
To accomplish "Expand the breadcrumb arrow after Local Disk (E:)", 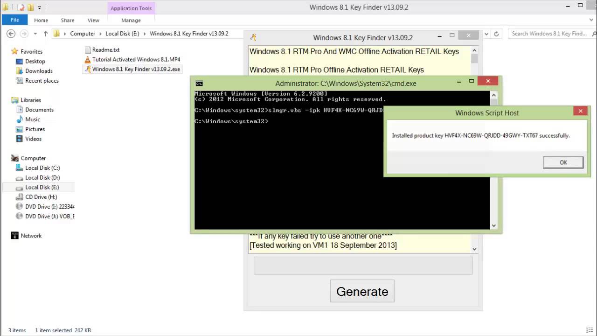I will click(x=145, y=34).
